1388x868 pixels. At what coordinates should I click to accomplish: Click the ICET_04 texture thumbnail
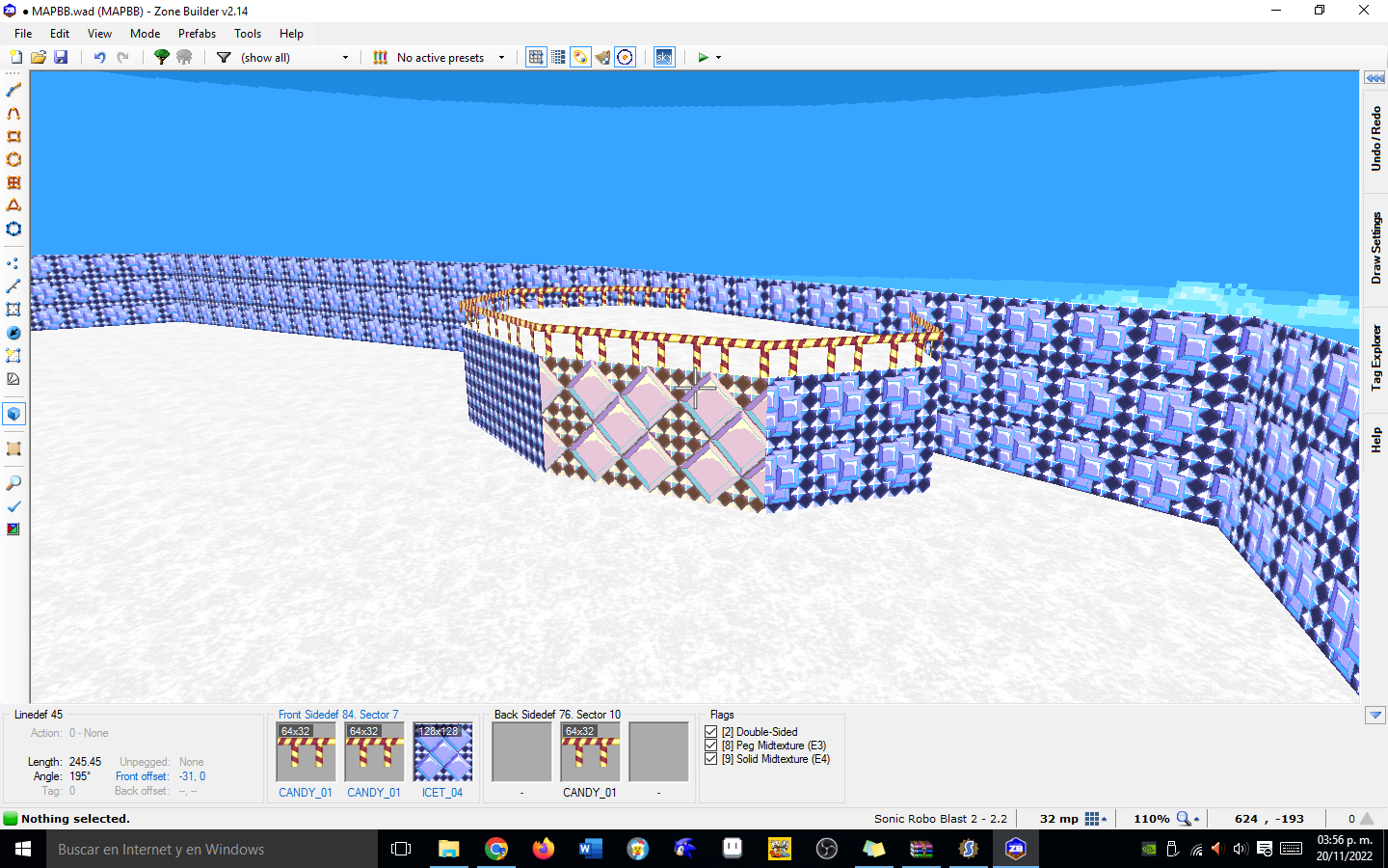(x=442, y=752)
